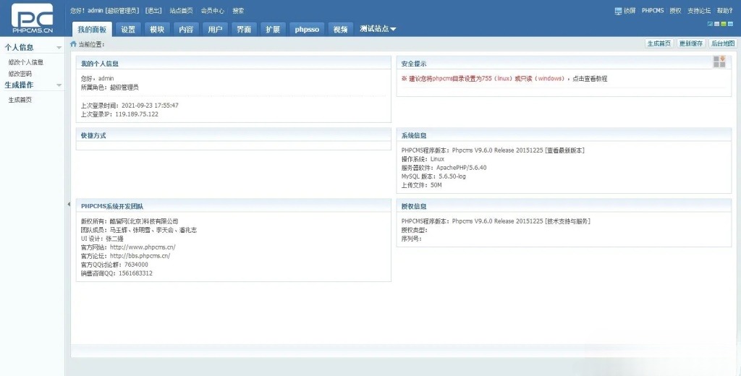The image size is (741, 376).
Task: Select the blue framed skin swatch
Action: [711, 24]
